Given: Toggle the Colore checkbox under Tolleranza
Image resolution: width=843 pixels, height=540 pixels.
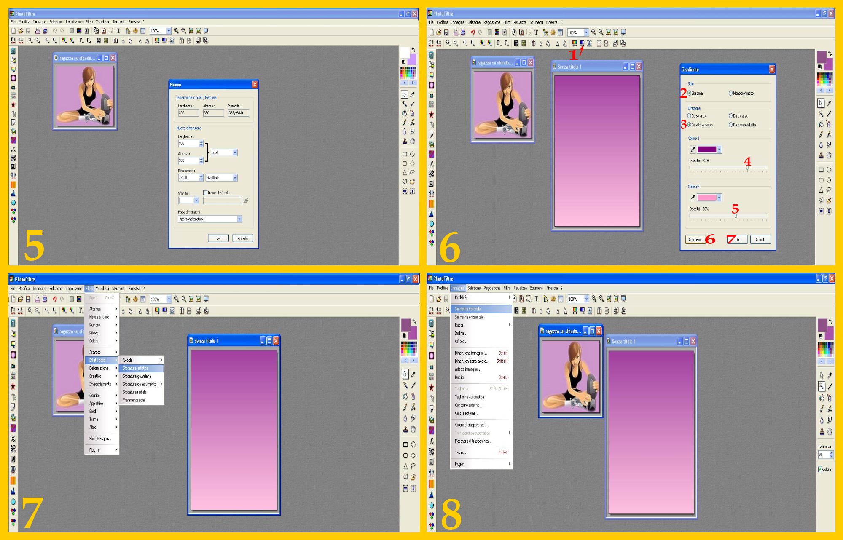Looking at the screenshot, I should [820, 469].
